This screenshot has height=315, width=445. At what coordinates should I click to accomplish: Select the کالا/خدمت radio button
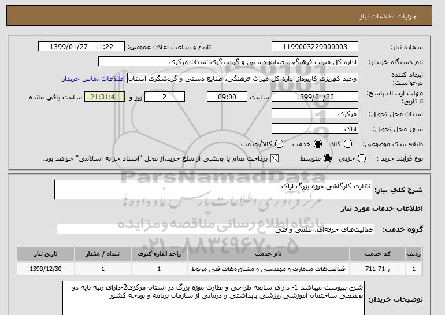(x=279, y=144)
